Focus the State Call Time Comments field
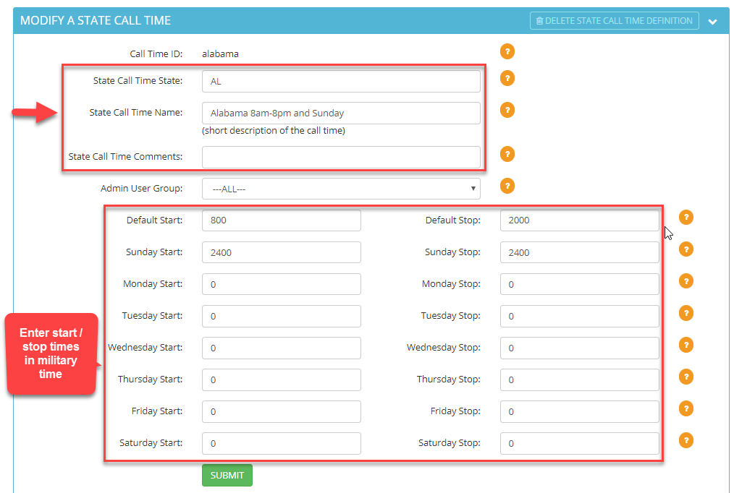The width and height of the screenshot is (734, 493). pyautogui.click(x=341, y=157)
